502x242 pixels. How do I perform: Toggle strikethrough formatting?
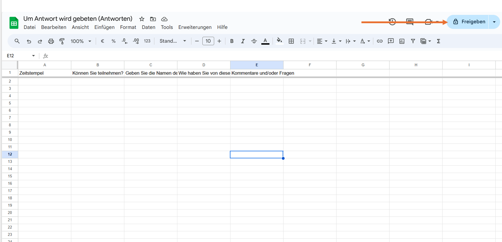point(254,41)
